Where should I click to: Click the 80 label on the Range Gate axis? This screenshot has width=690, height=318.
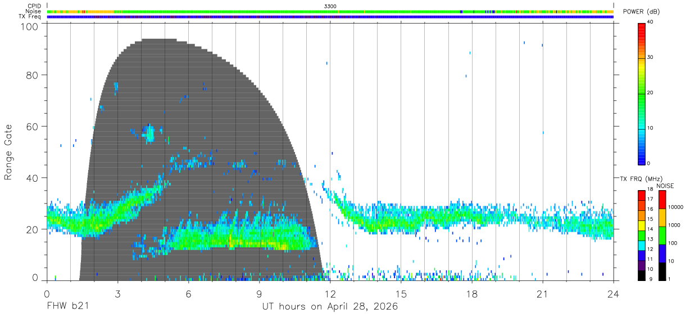pyautogui.click(x=32, y=75)
